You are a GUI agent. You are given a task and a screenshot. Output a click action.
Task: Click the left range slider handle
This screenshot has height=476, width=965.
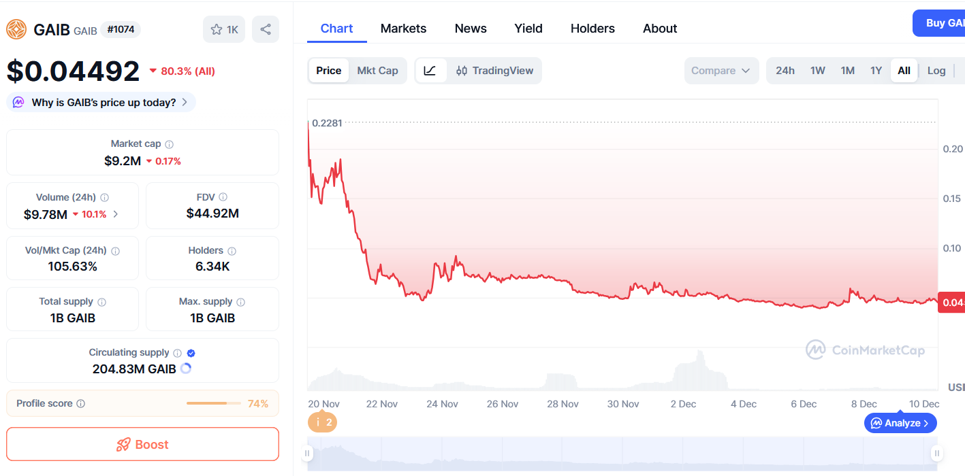(x=308, y=454)
